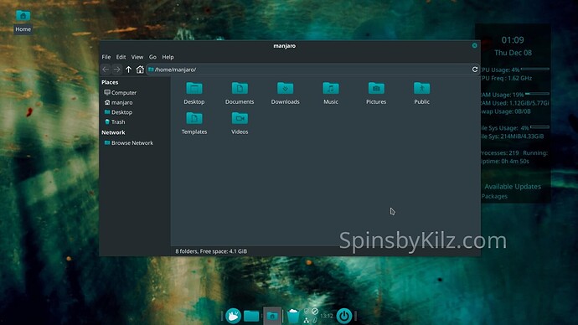Go forward using the forward arrow
This screenshot has height=325, width=578.
point(116,70)
